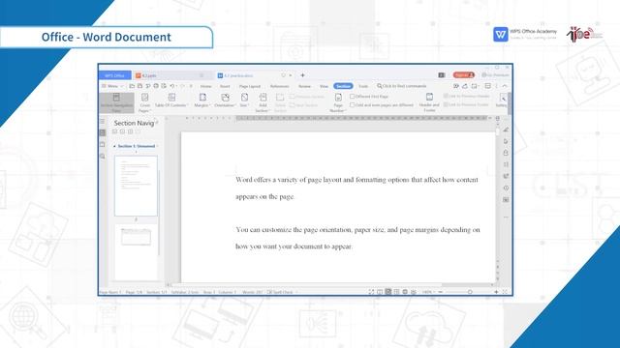Click the zoom in plus button
The image size is (620, 348).
point(496,292)
